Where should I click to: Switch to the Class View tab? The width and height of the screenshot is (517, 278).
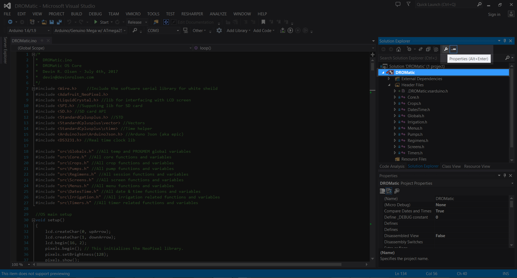click(451, 166)
